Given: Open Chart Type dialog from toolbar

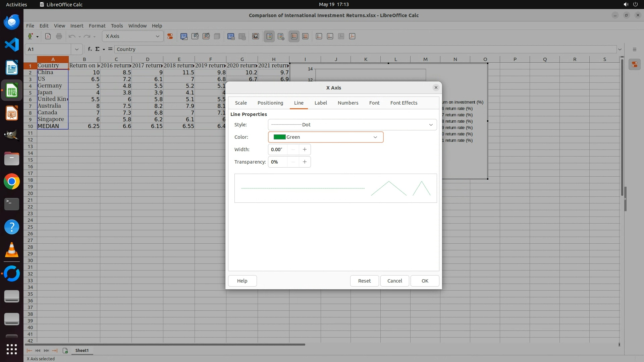Looking at the screenshot, I should coord(184,36).
